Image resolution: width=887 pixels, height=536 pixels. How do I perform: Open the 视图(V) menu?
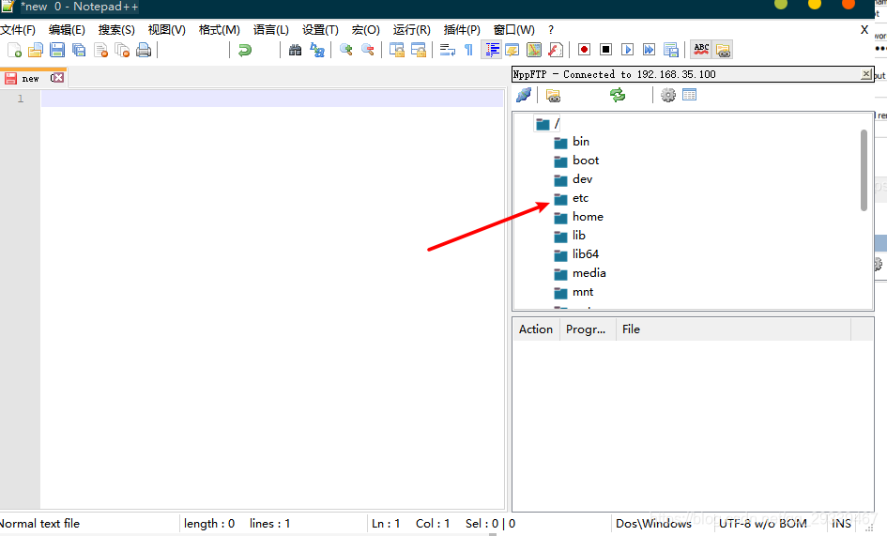coord(167,29)
